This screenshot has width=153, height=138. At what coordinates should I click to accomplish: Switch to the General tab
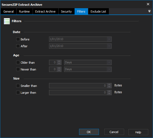point(8,11)
